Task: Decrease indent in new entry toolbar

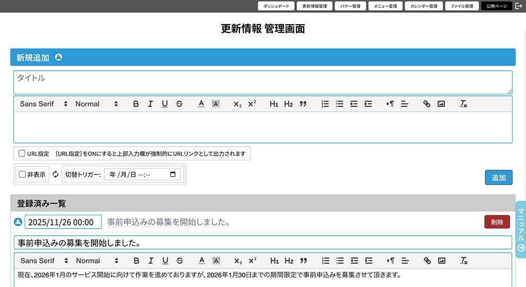Action: tap(354, 104)
